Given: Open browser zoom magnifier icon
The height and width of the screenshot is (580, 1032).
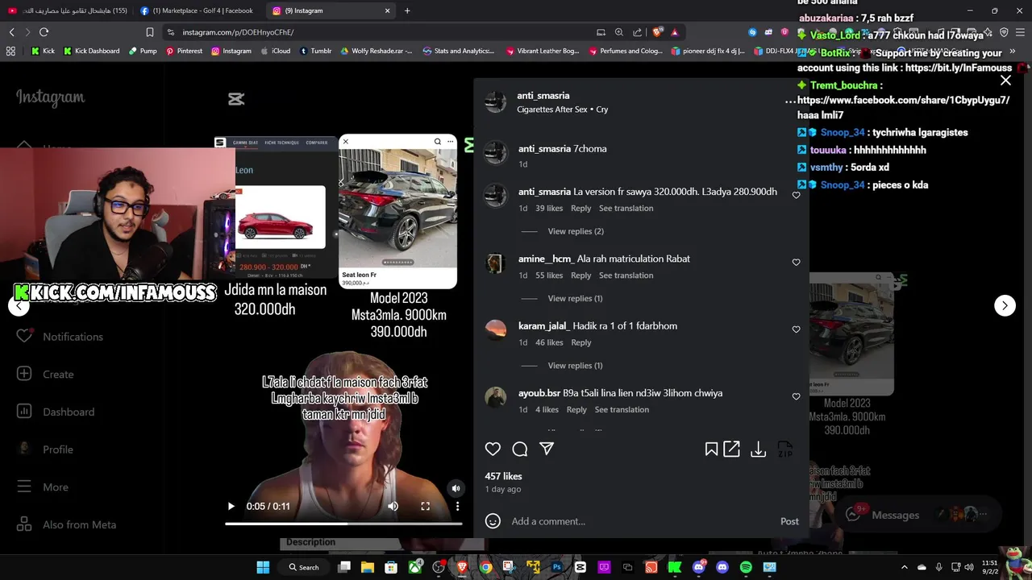Looking at the screenshot, I should pyautogui.click(x=619, y=32).
